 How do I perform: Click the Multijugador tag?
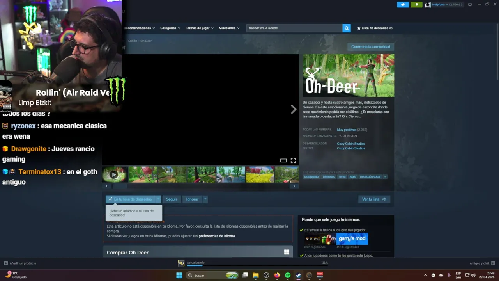(311, 177)
